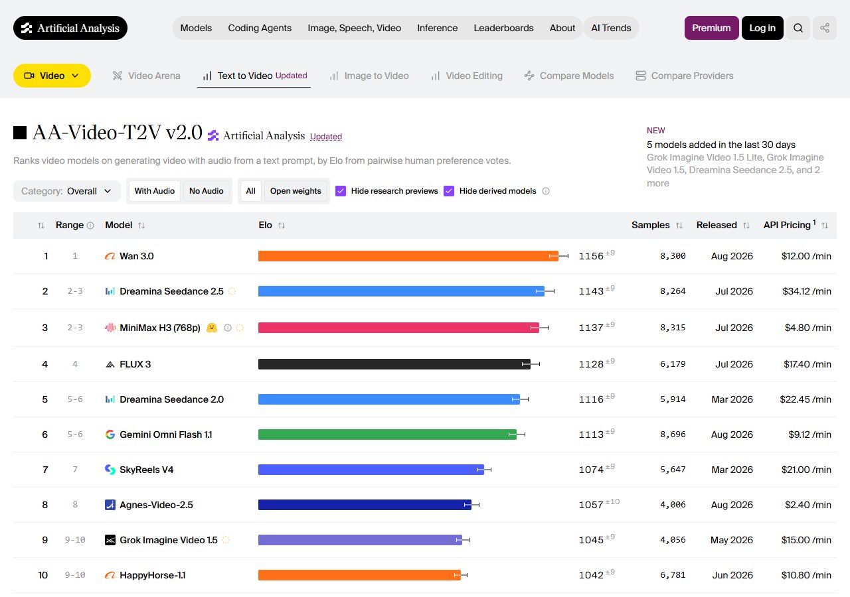Screen dimensions: 850x597
Task: Click the Dreamina Seedance 2.5 model name
Action: click(x=171, y=291)
